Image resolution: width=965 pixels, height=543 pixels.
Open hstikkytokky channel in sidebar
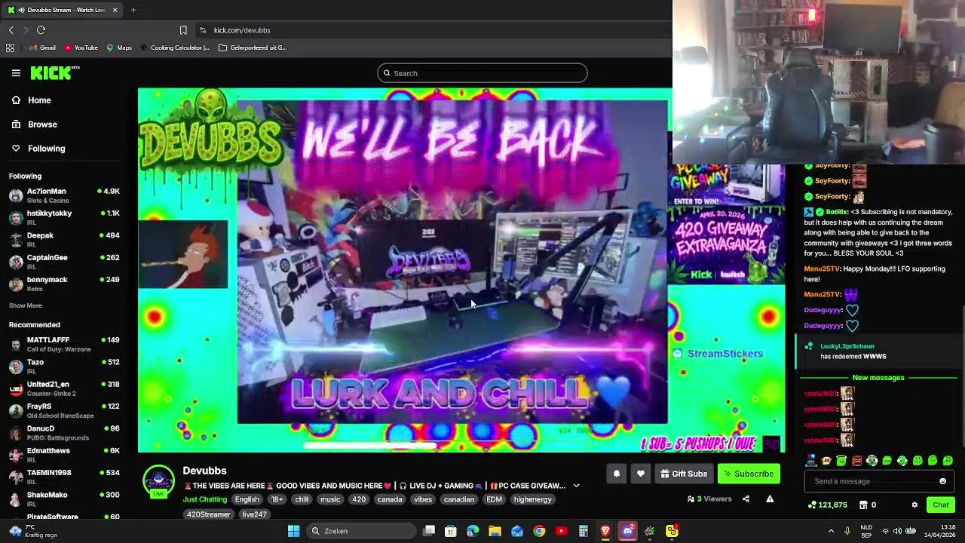[x=64, y=217]
